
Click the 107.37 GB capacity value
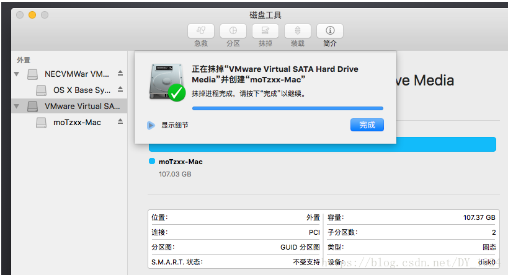click(x=479, y=217)
